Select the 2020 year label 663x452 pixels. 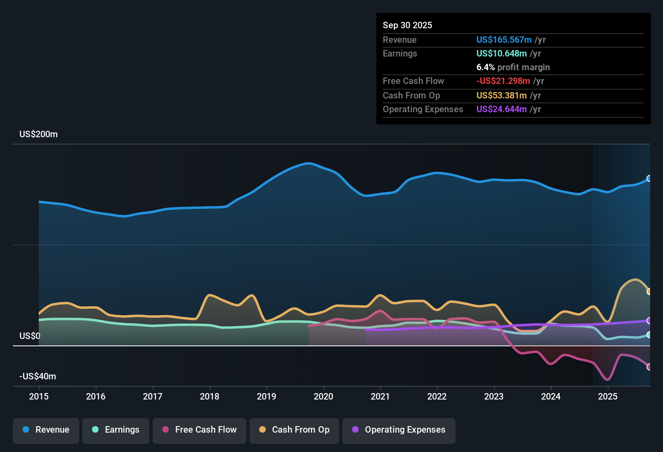tap(323, 397)
